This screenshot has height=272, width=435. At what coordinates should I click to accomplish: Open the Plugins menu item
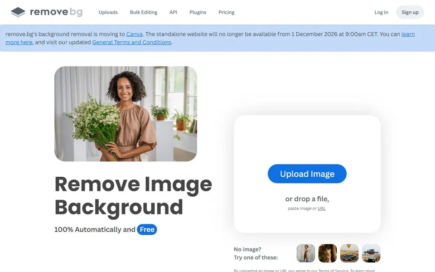pos(198,12)
